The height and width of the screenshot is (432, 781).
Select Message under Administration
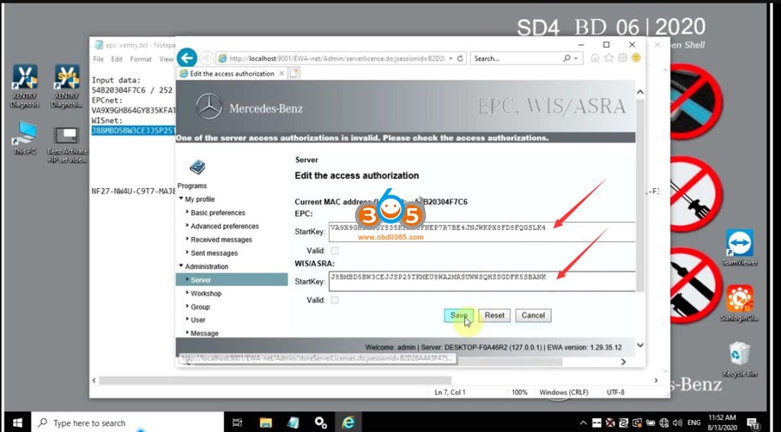204,333
